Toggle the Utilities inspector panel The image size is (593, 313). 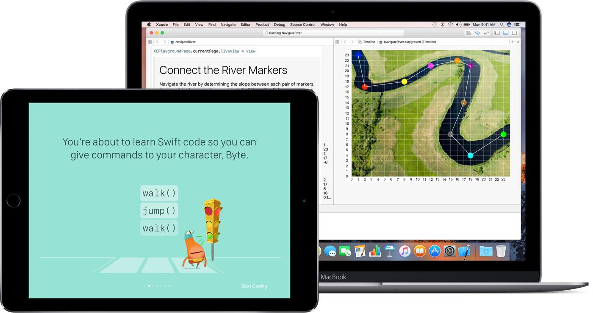(x=515, y=33)
